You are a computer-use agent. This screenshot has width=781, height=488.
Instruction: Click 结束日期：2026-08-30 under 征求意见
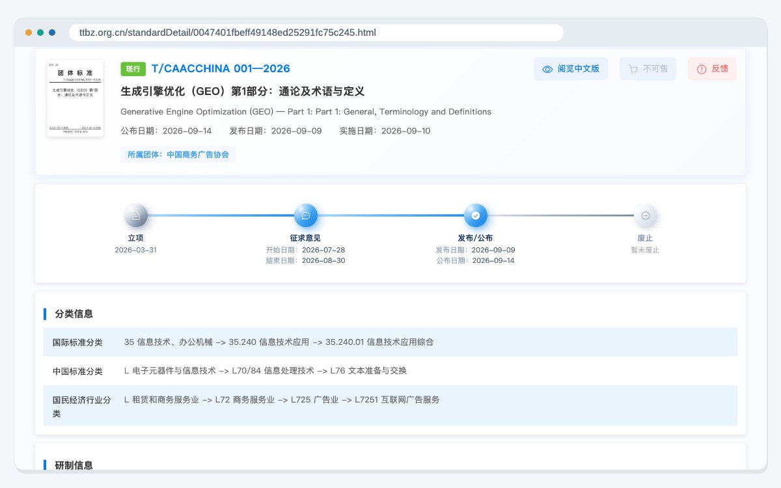pyautogui.click(x=306, y=260)
